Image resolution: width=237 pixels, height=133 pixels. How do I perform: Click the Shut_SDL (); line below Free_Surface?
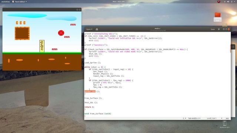[91, 103]
